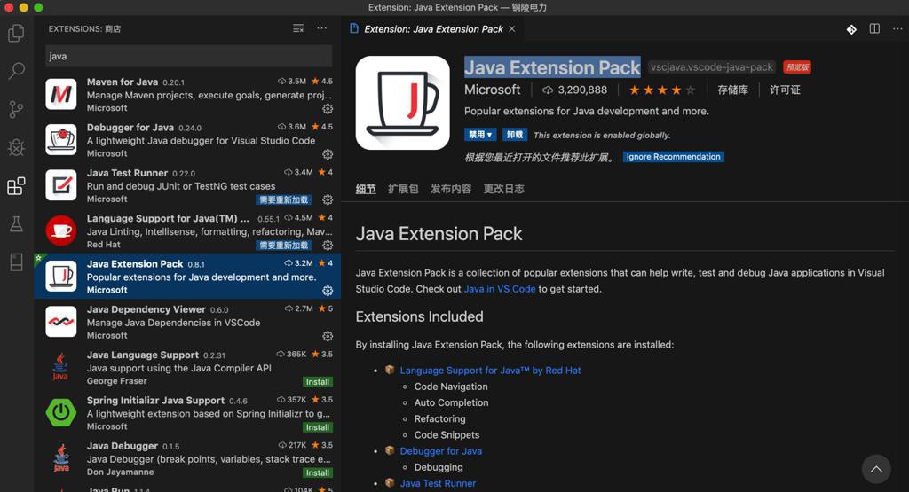Open the gear for Java Dependency Viewer
Screen dimensions: 909x492
[x=328, y=336]
